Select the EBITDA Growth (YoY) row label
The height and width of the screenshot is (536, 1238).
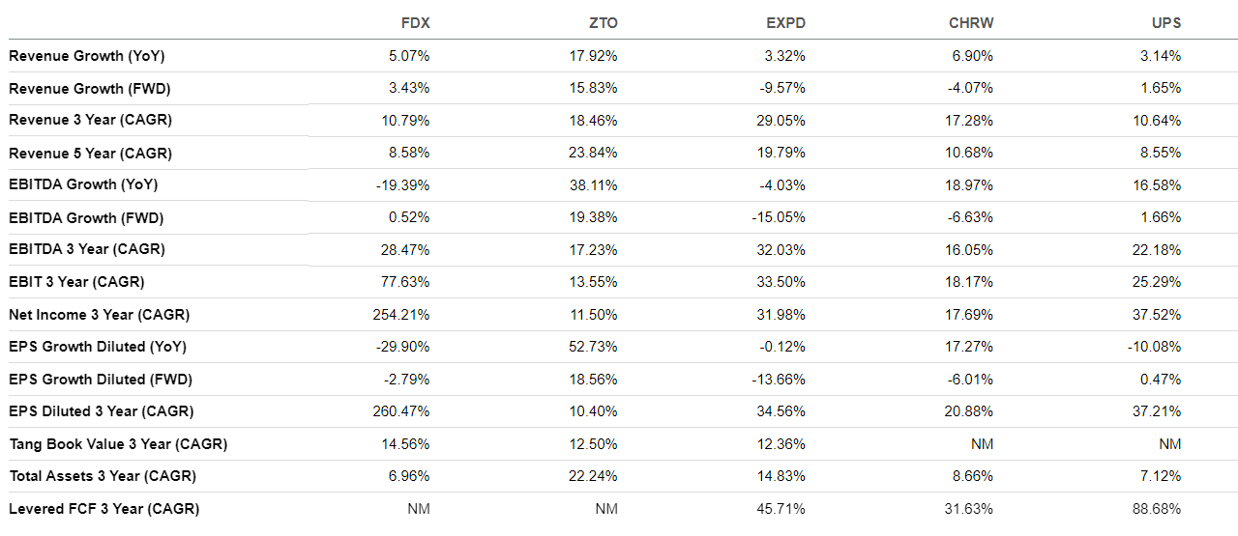pos(83,184)
